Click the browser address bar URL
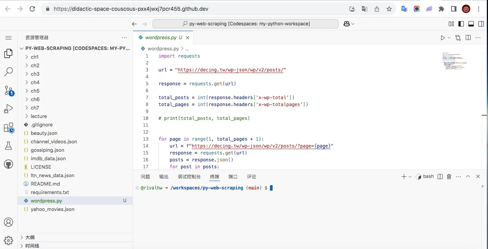This screenshot has width=488, height=249. [x=131, y=9]
